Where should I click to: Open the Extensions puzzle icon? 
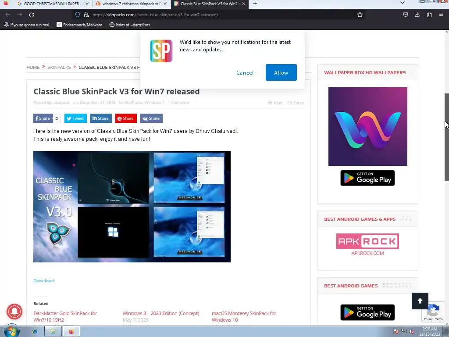coord(429,14)
